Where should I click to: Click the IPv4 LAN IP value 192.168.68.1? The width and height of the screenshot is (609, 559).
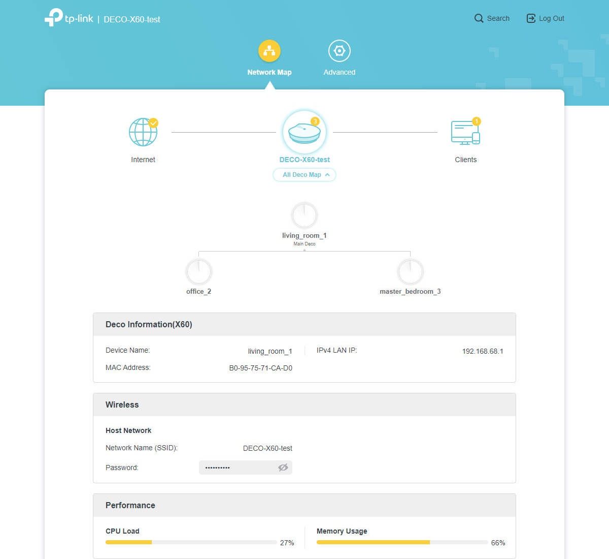click(x=483, y=351)
